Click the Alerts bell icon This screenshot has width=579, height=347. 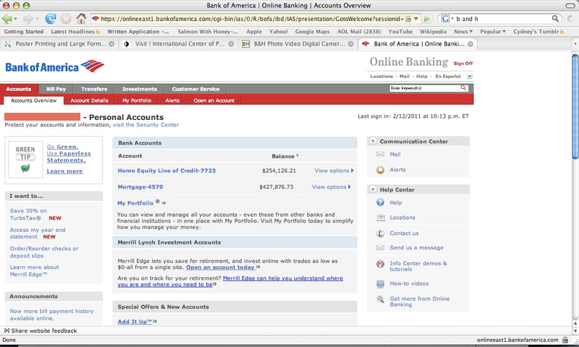tap(381, 170)
